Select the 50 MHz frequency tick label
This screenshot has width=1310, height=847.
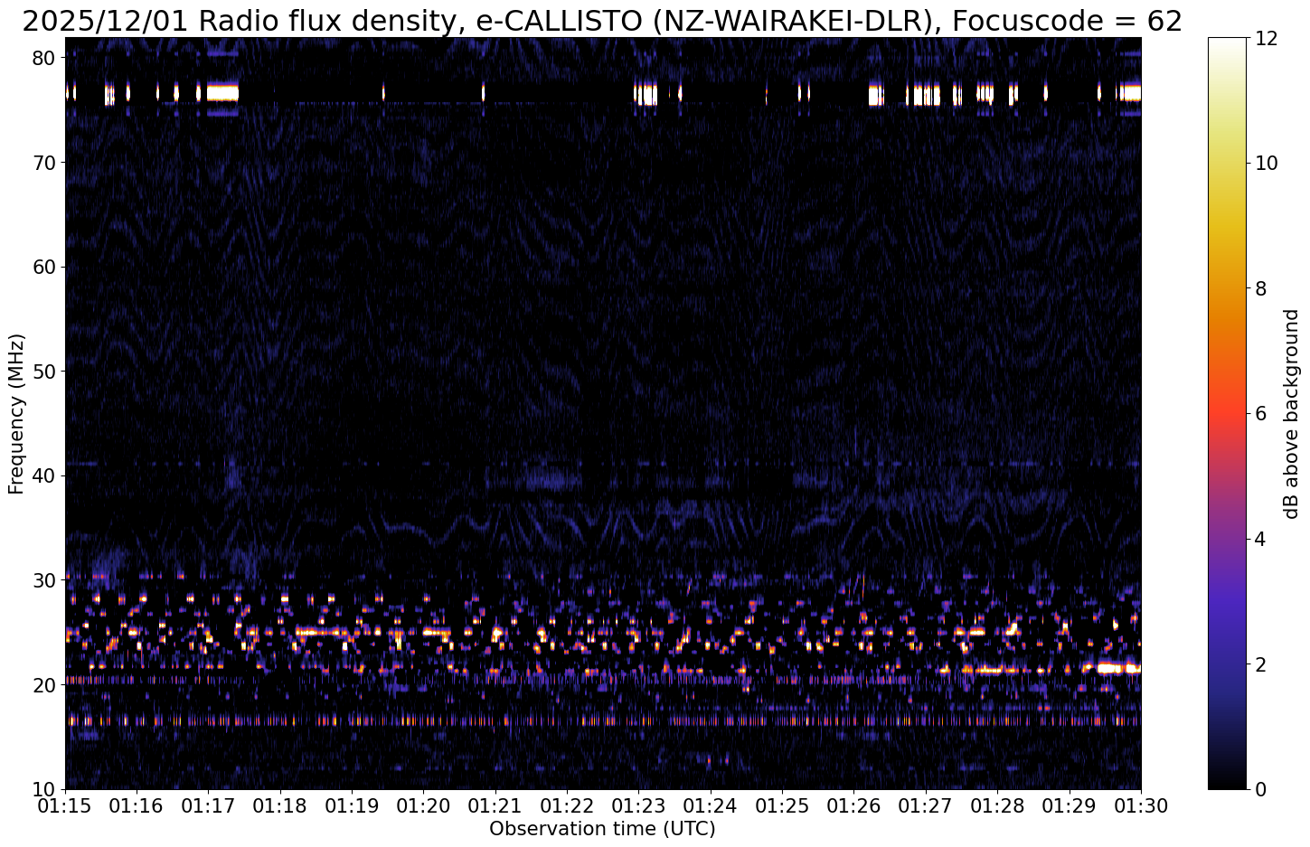(x=46, y=372)
